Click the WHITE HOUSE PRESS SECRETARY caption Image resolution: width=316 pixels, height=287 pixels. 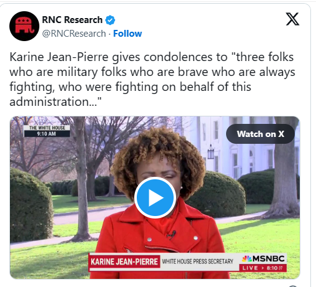[x=197, y=261]
